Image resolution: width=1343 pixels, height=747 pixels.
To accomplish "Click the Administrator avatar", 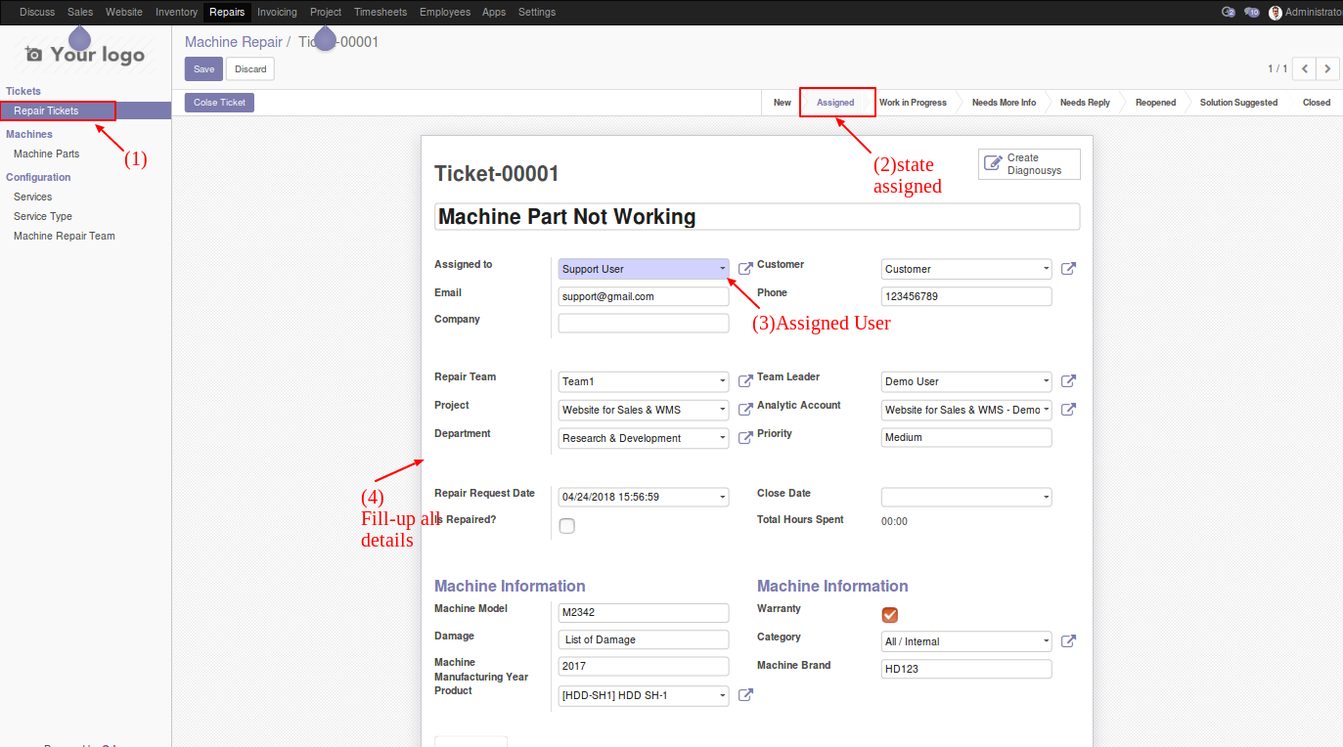I will 1276,12.
